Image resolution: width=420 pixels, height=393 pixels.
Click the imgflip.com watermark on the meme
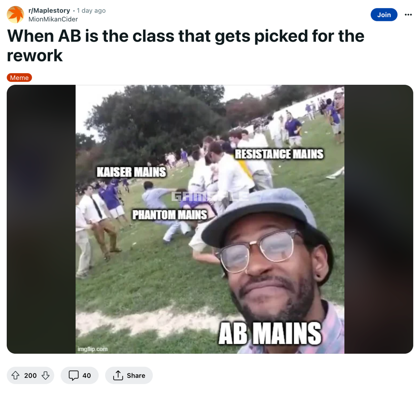pyautogui.click(x=93, y=349)
